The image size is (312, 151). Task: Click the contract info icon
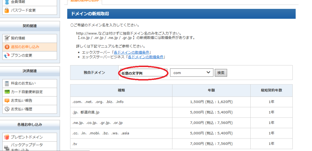[x=7, y=38]
